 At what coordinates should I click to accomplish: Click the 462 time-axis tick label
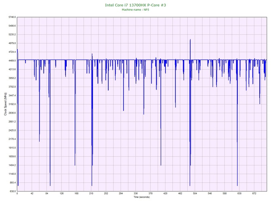click(x=180, y=193)
